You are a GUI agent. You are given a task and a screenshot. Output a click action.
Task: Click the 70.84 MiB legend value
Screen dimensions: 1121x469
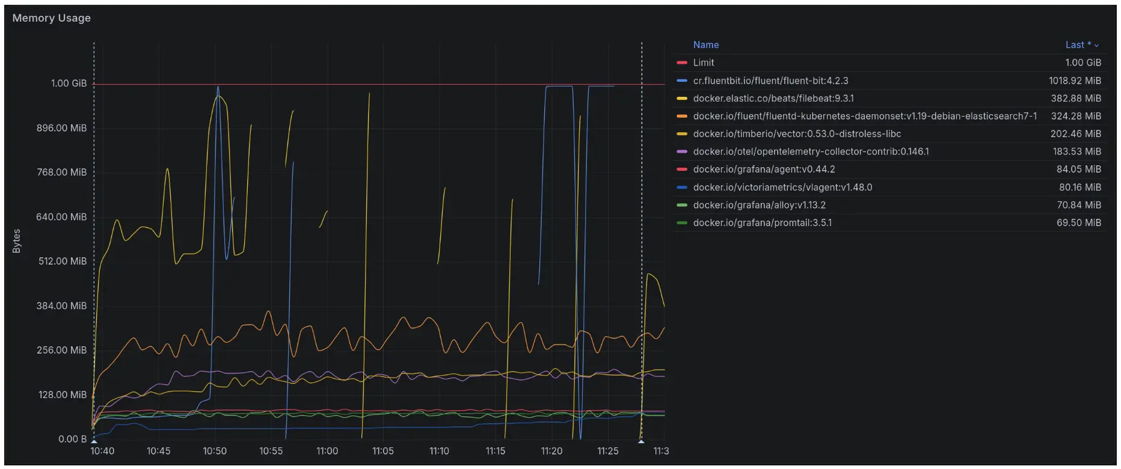point(1079,205)
